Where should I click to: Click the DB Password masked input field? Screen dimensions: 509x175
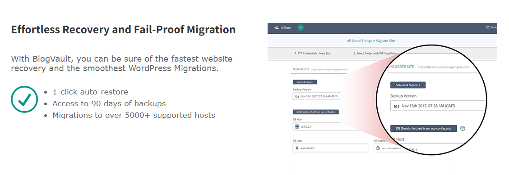coord(388,148)
